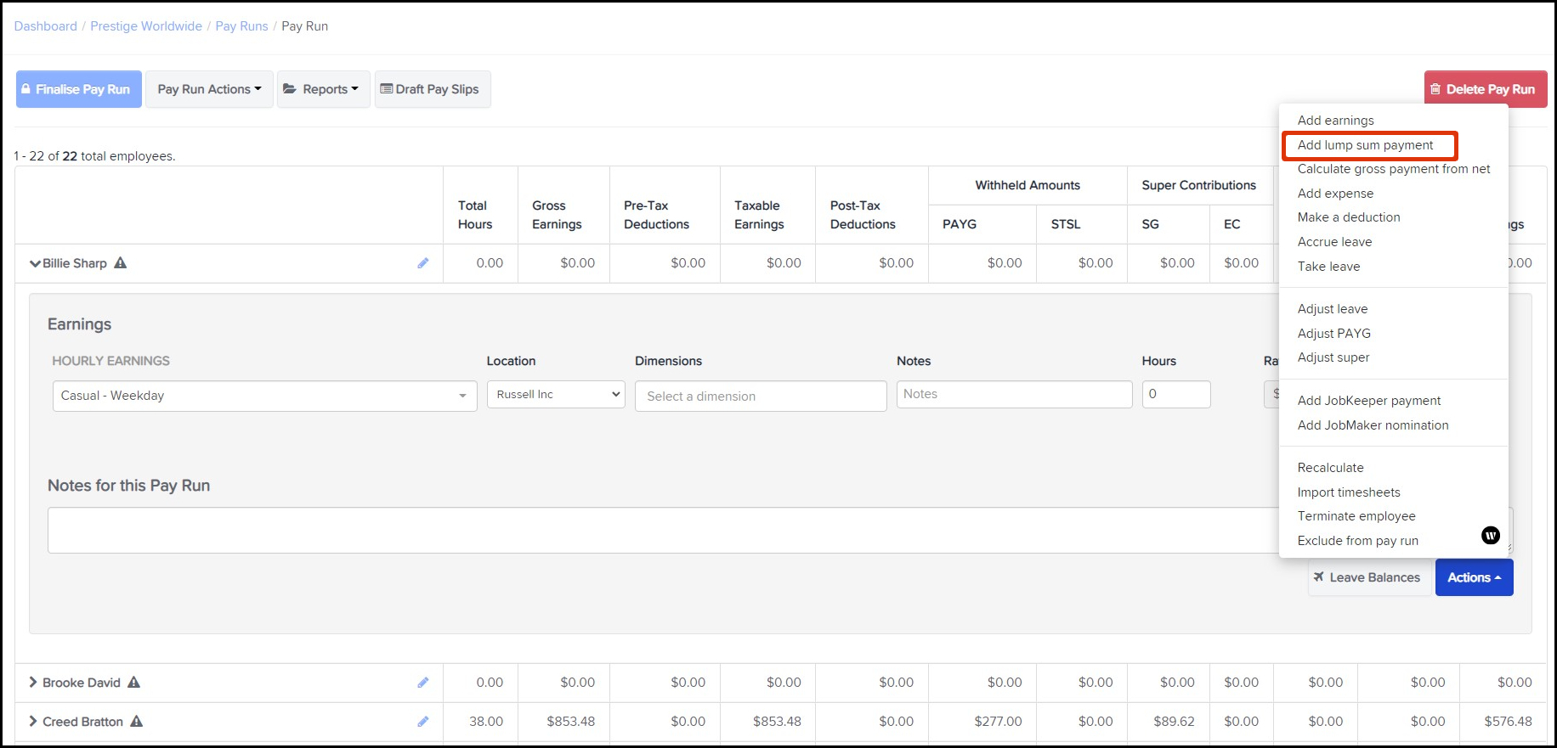Open the Pay Run Actions dropdown

209,89
